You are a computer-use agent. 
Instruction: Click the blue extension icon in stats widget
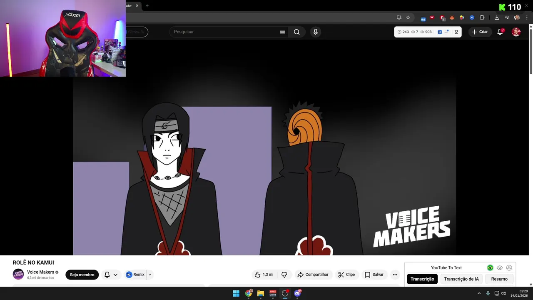pyautogui.click(x=440, y=32)
